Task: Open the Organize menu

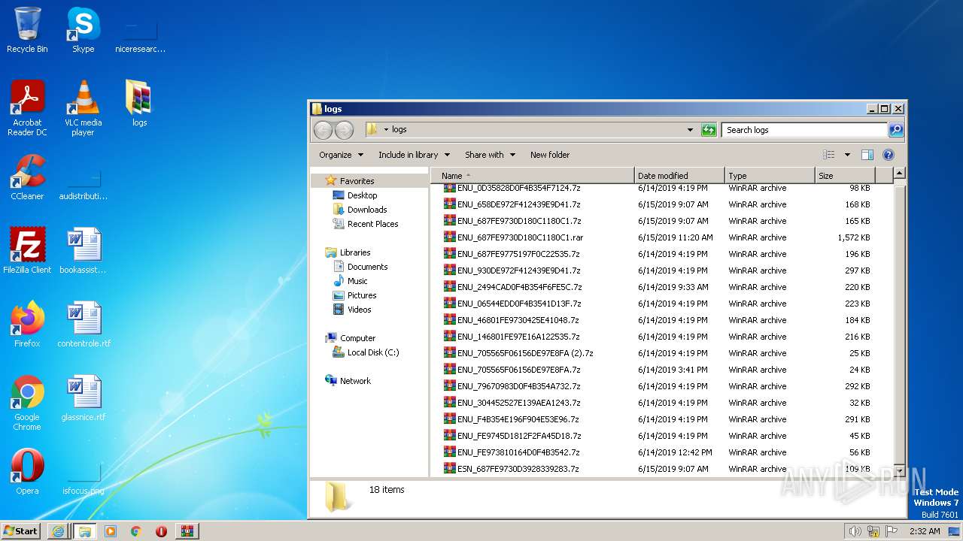Action: coord(341,155)
